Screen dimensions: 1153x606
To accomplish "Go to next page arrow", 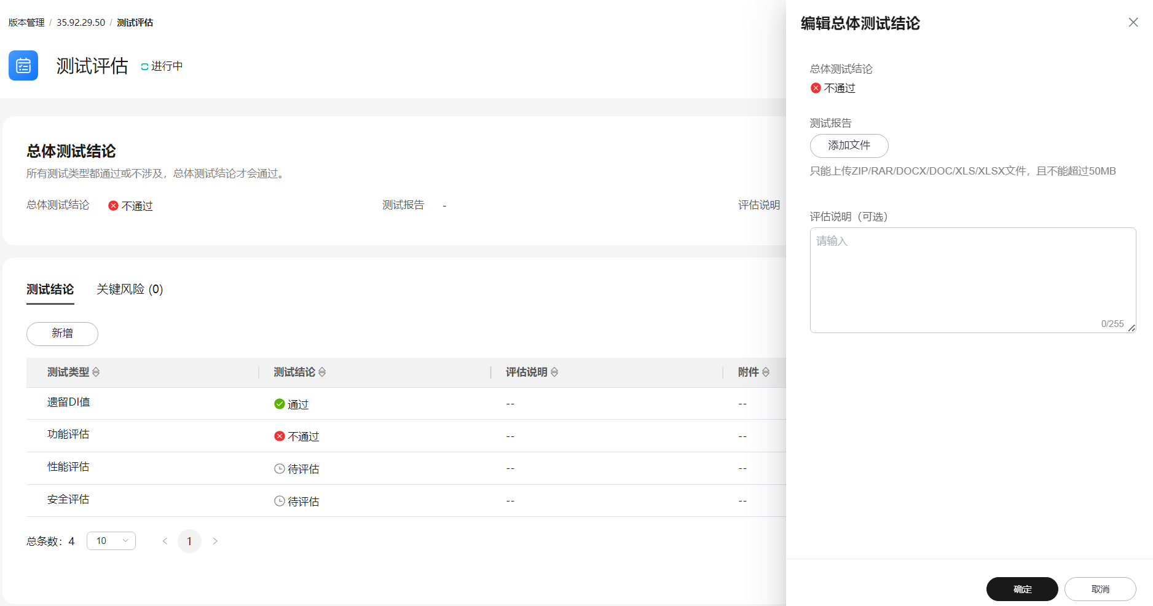I will tap(215, 541).
